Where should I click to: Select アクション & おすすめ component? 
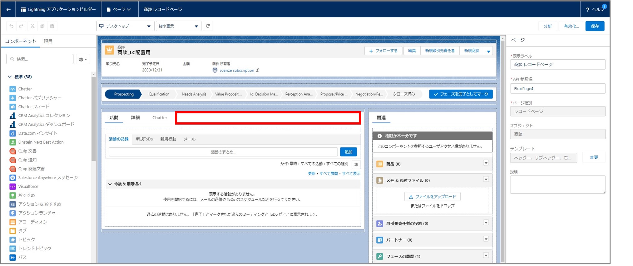tap(35, 204)
